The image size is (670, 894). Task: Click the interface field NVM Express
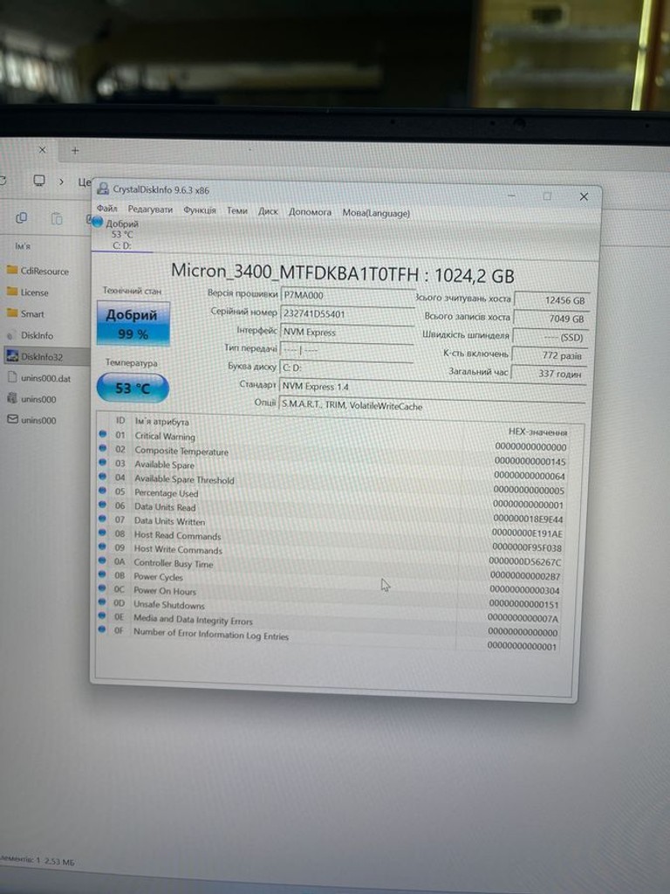point(347,333)
